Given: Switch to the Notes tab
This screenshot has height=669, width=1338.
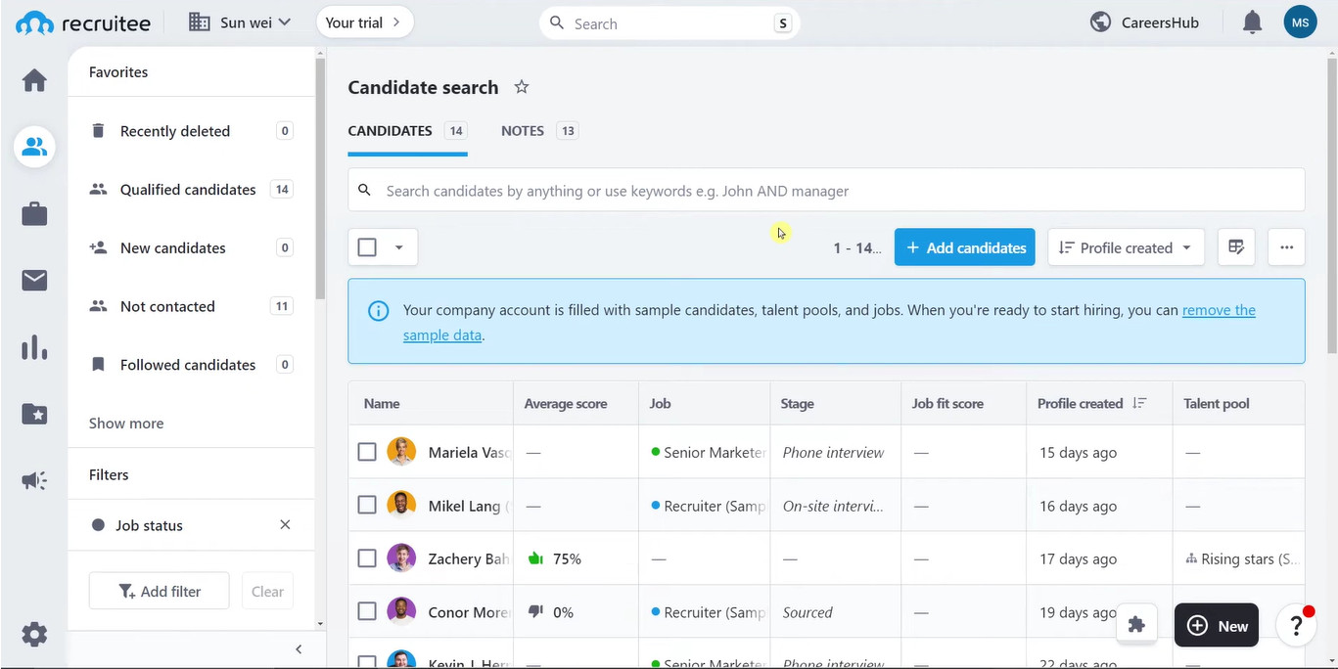Looking at the screenshot, I should click(523, 131).
